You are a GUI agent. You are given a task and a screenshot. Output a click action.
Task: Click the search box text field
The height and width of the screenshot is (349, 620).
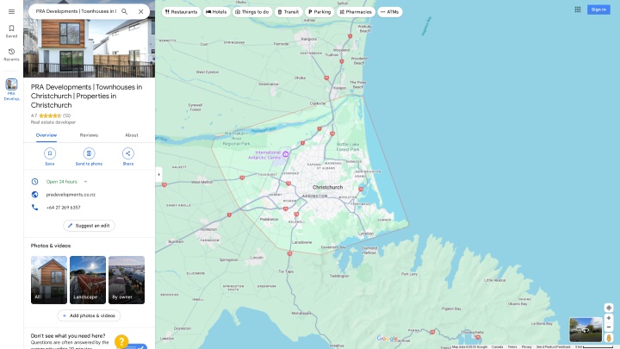click(76, 11)
